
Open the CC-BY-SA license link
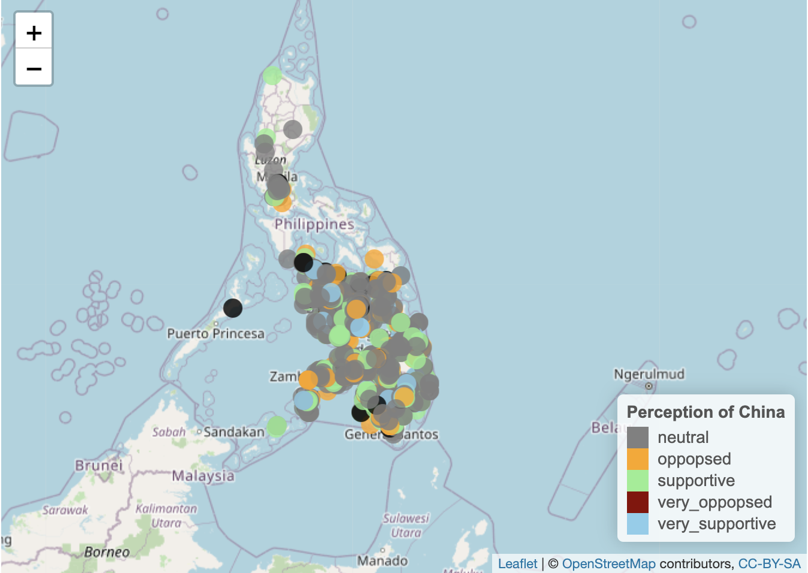769,563
